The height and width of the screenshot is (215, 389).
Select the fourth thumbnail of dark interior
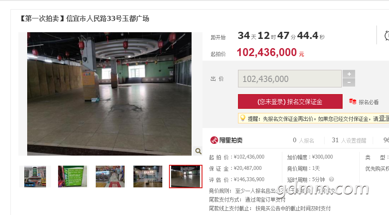tap(148, 177)
